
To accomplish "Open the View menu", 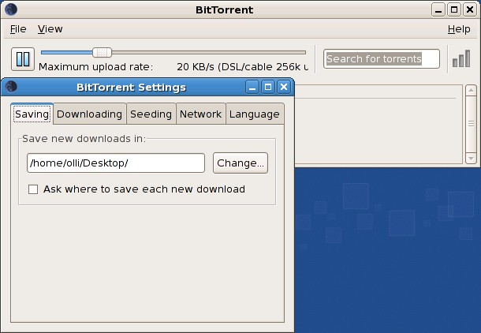I will click(x=50, y=29).
